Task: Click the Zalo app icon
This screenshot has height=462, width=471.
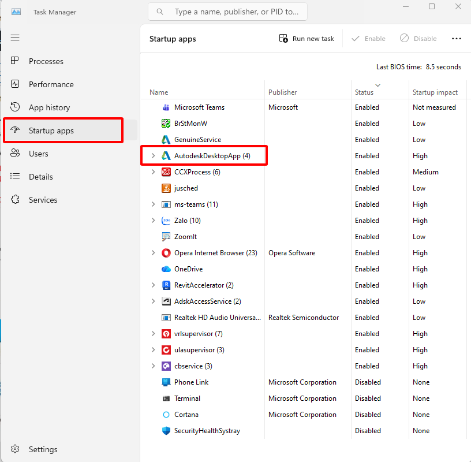Action: click(166, 221)
